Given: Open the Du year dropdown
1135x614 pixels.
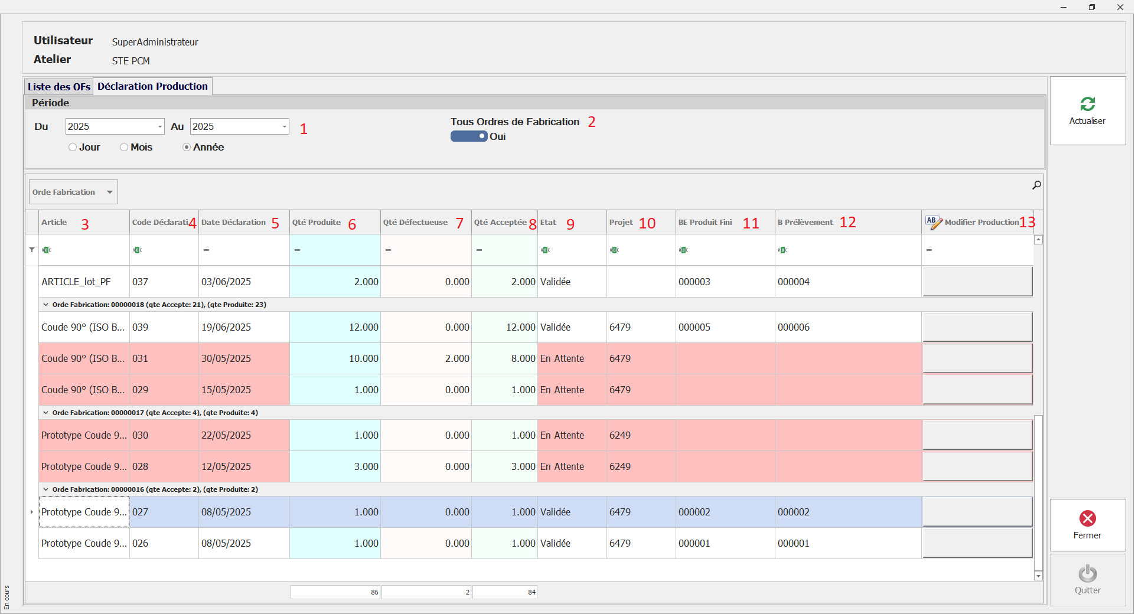Looking at the screenshot, I should pyautogui.click(x=159, y=127).
